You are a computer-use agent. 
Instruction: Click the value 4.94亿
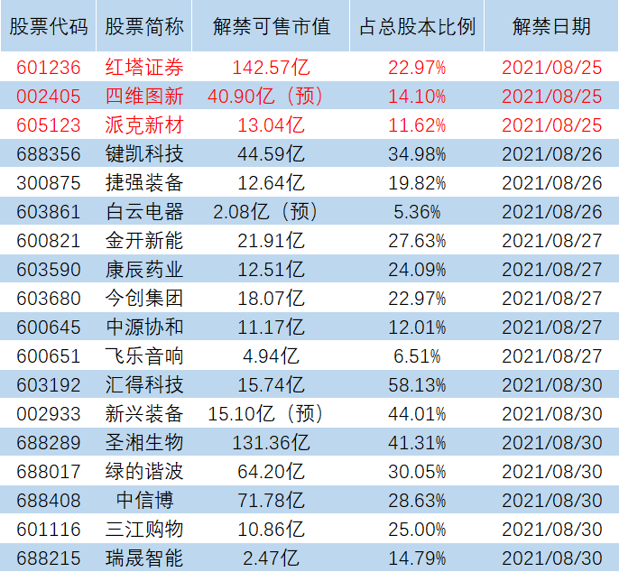[272, 356]
